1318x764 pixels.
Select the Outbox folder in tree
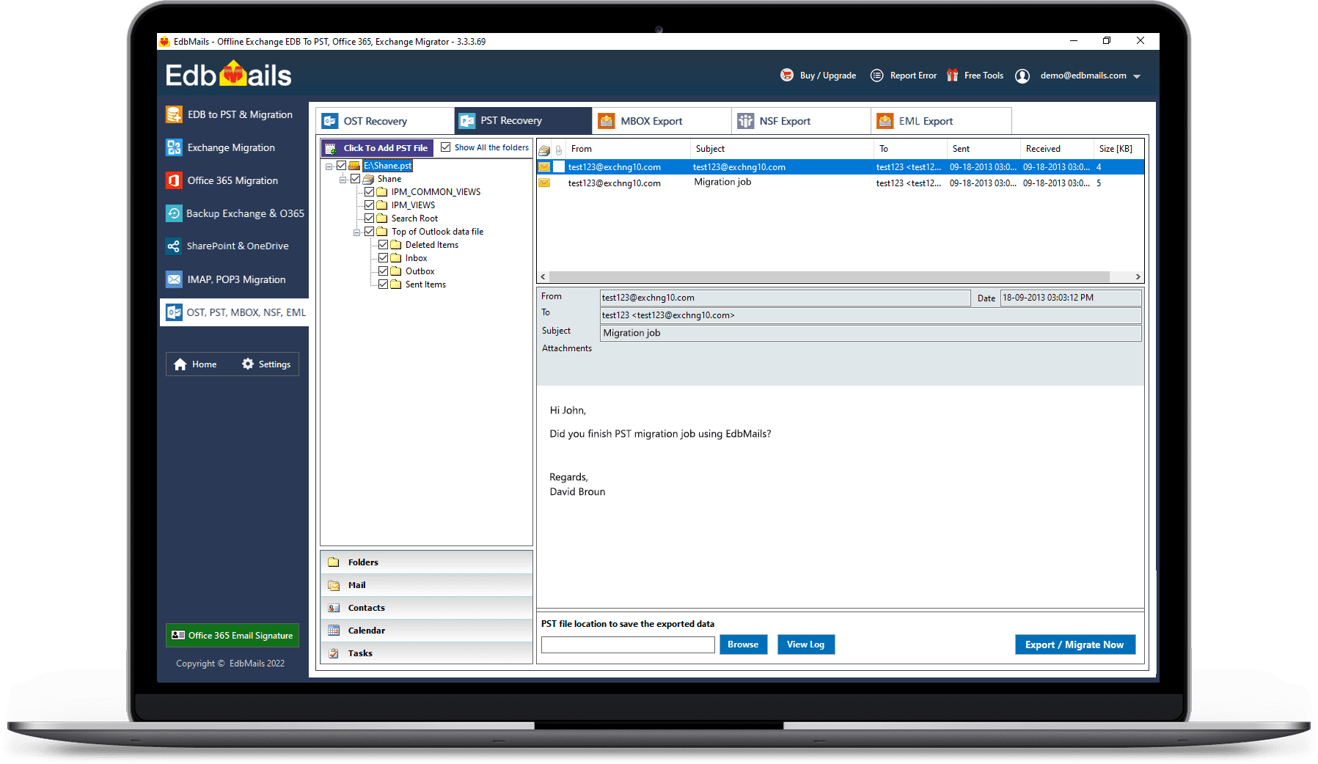coord(420,271)
